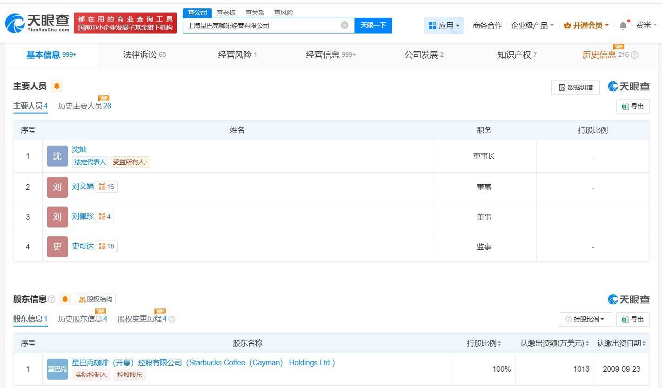Switch to 查风险 search tab
Screen dimensions: 662x388
coord(284,13)
